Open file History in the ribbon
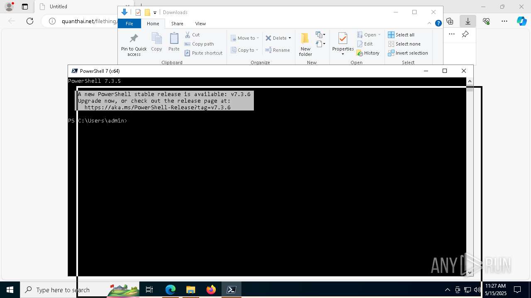This screenshot has width=531, height=298. tap(368, 53)
